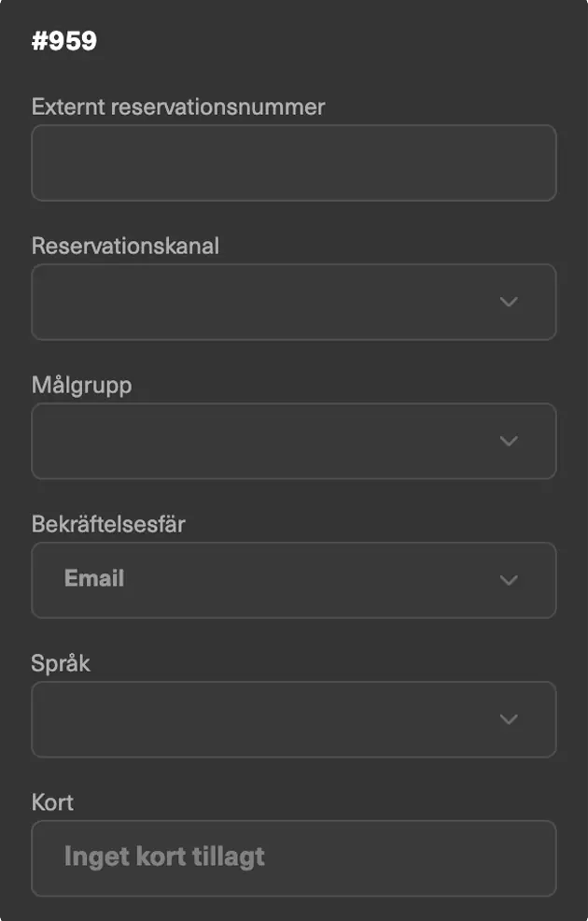Click the Externt reservationsnummer label
The image size is (588, 921).
point(178,106)
